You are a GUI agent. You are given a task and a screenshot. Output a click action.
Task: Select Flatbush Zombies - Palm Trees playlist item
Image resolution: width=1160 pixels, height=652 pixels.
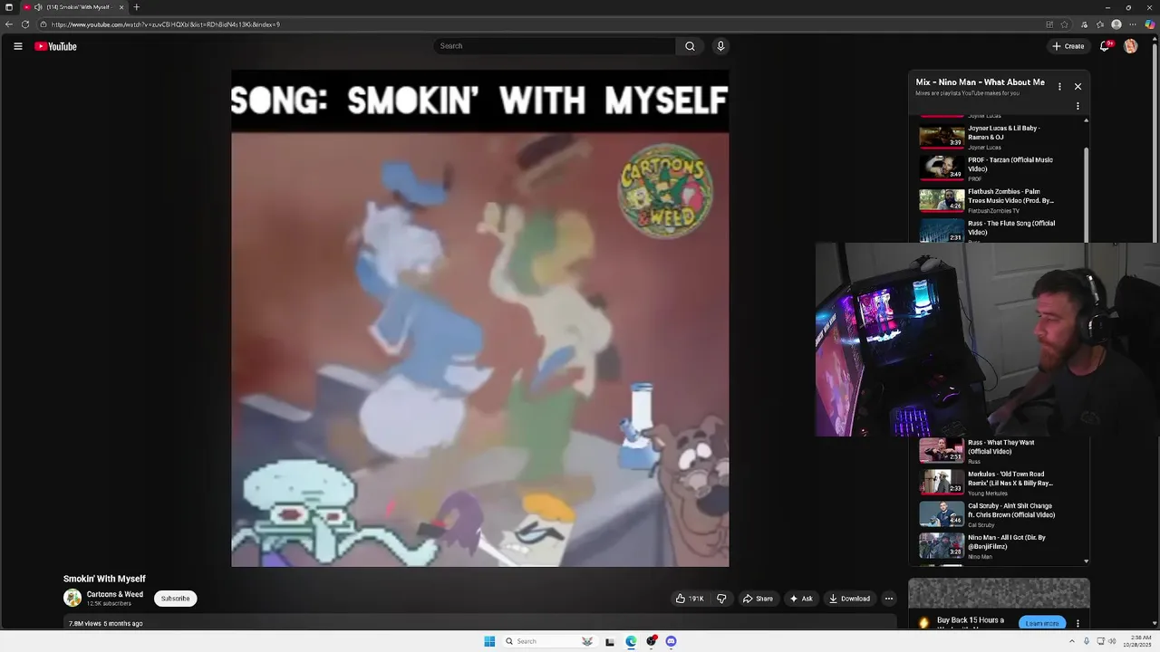(x=1000, y=200)
